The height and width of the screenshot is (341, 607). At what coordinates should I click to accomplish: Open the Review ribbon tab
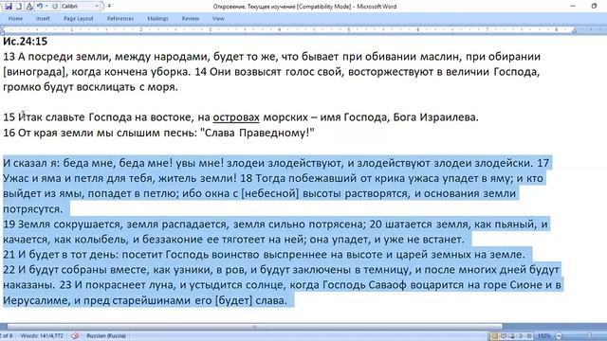[191, 19]
